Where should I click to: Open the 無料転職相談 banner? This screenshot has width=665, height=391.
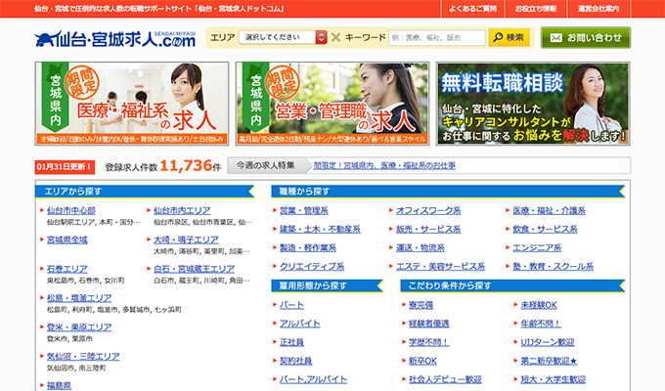(x=533, y=104)
